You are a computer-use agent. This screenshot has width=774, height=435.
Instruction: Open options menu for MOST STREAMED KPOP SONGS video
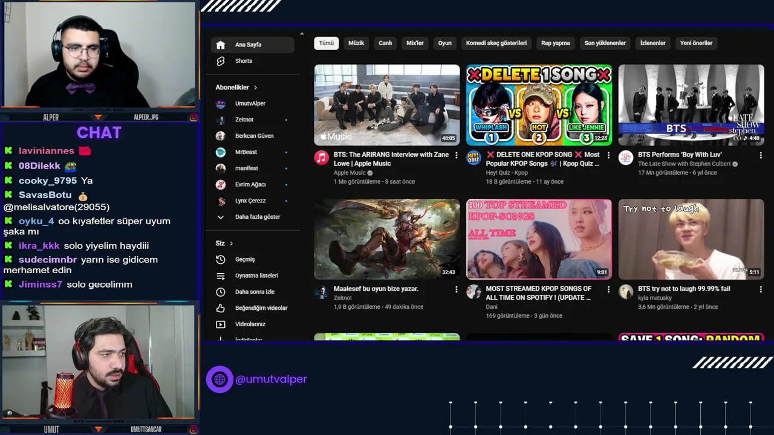click(608, 289)
